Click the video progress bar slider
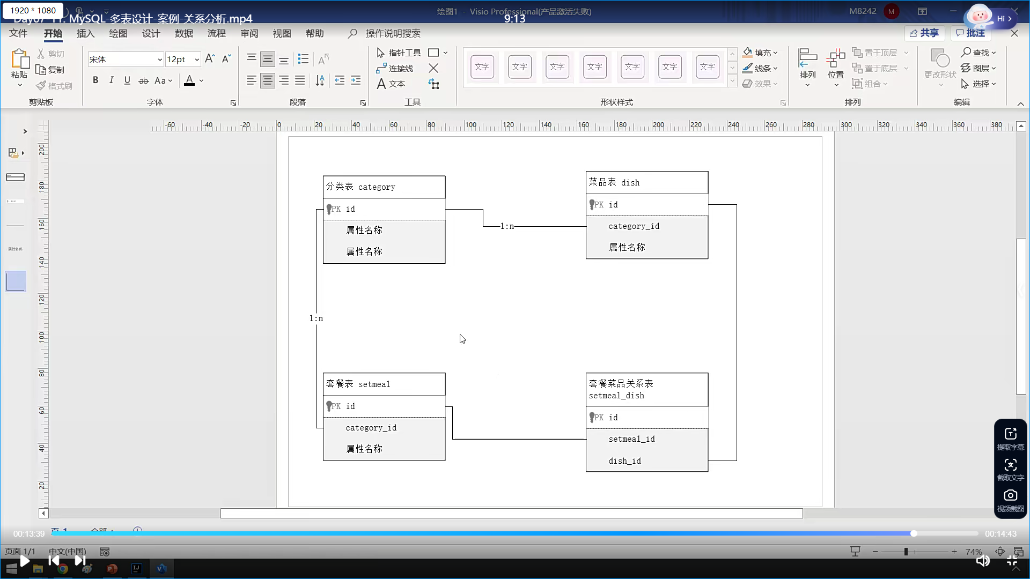The image size is (1030, 579). click(914, 533)
